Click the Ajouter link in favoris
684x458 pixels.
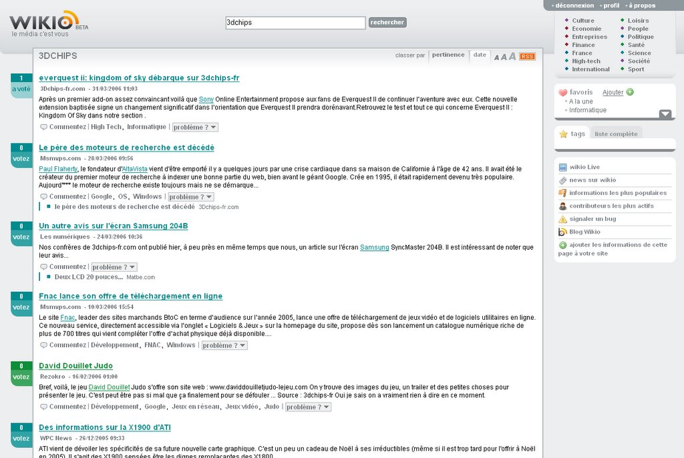coord(613,92)
